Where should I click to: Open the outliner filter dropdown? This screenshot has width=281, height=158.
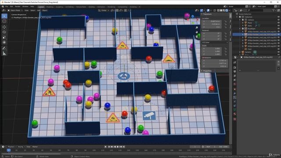point(274,11)
